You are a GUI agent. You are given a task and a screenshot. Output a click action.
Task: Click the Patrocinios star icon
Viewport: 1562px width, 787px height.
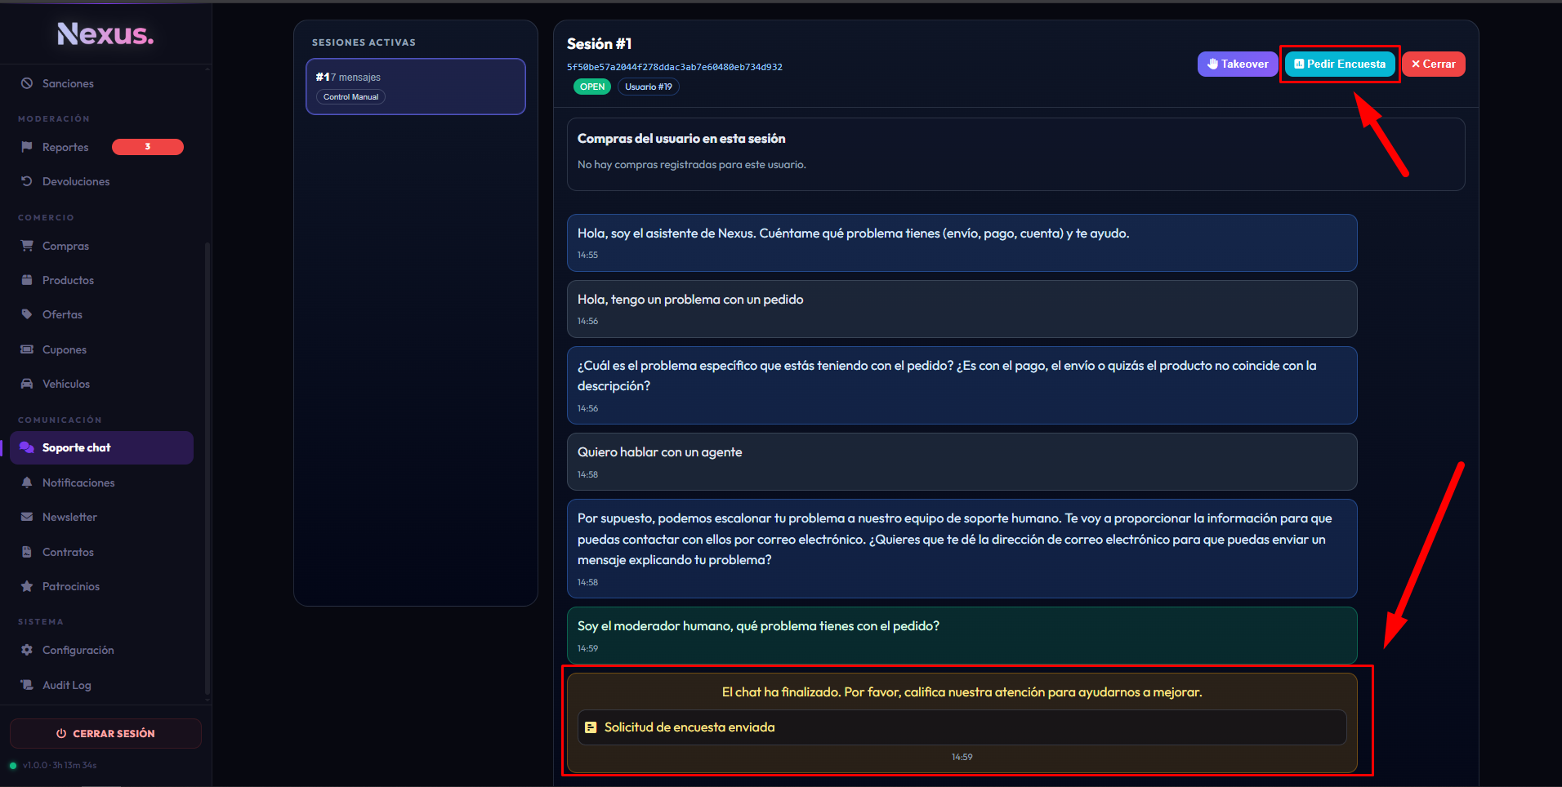point(27,586)
